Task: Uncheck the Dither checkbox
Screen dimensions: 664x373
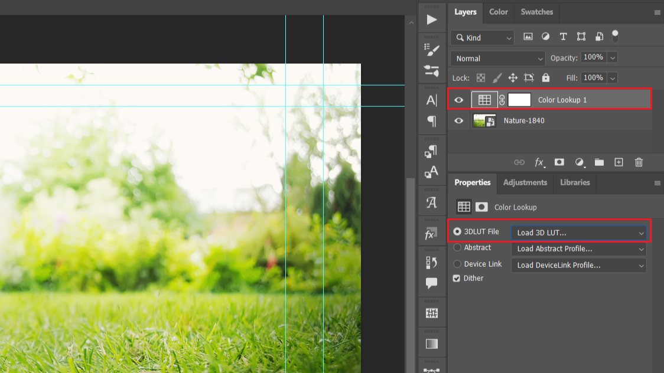Action: 457,279
